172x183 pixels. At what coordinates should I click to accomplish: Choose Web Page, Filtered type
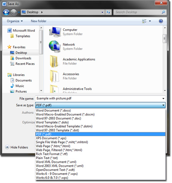pos(100,150)
